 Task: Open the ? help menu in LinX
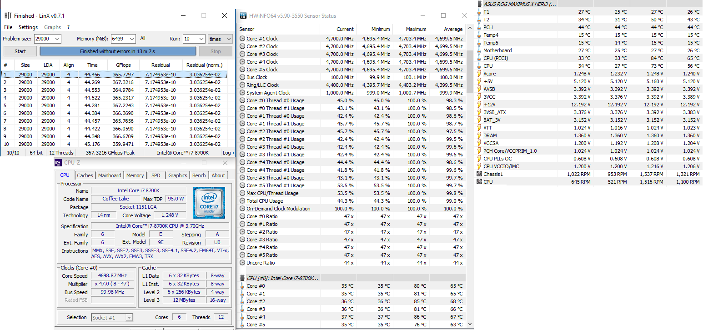click(x=68, y=27)
